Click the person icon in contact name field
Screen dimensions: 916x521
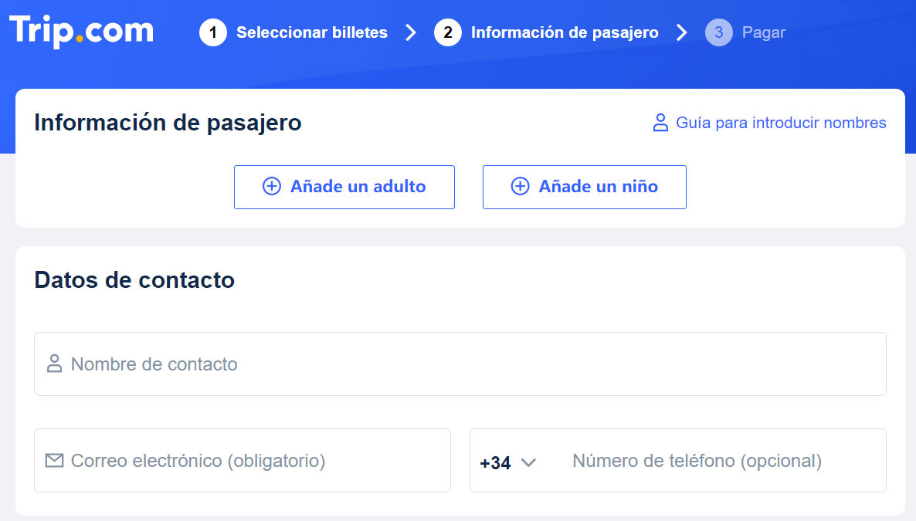(54, 364)
